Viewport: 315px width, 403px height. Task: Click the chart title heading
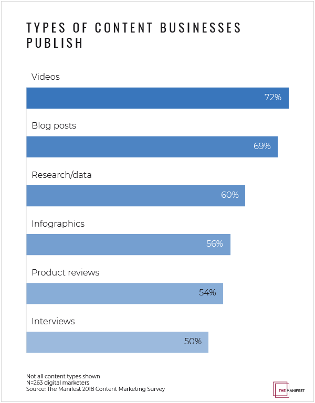point(134,35)
